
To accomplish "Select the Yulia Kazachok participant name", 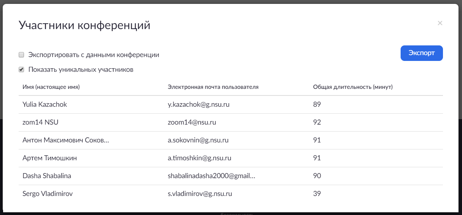I will coord(45,104).
